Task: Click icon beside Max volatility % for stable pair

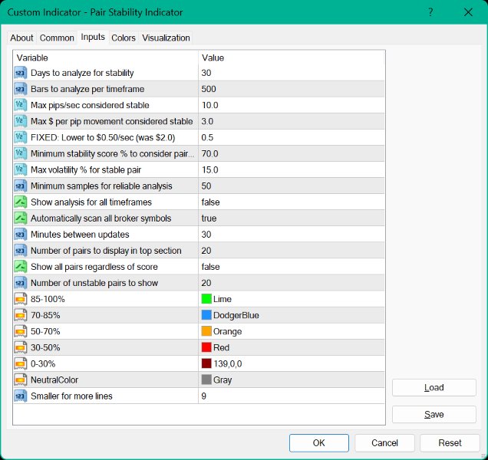Action: 20,170
